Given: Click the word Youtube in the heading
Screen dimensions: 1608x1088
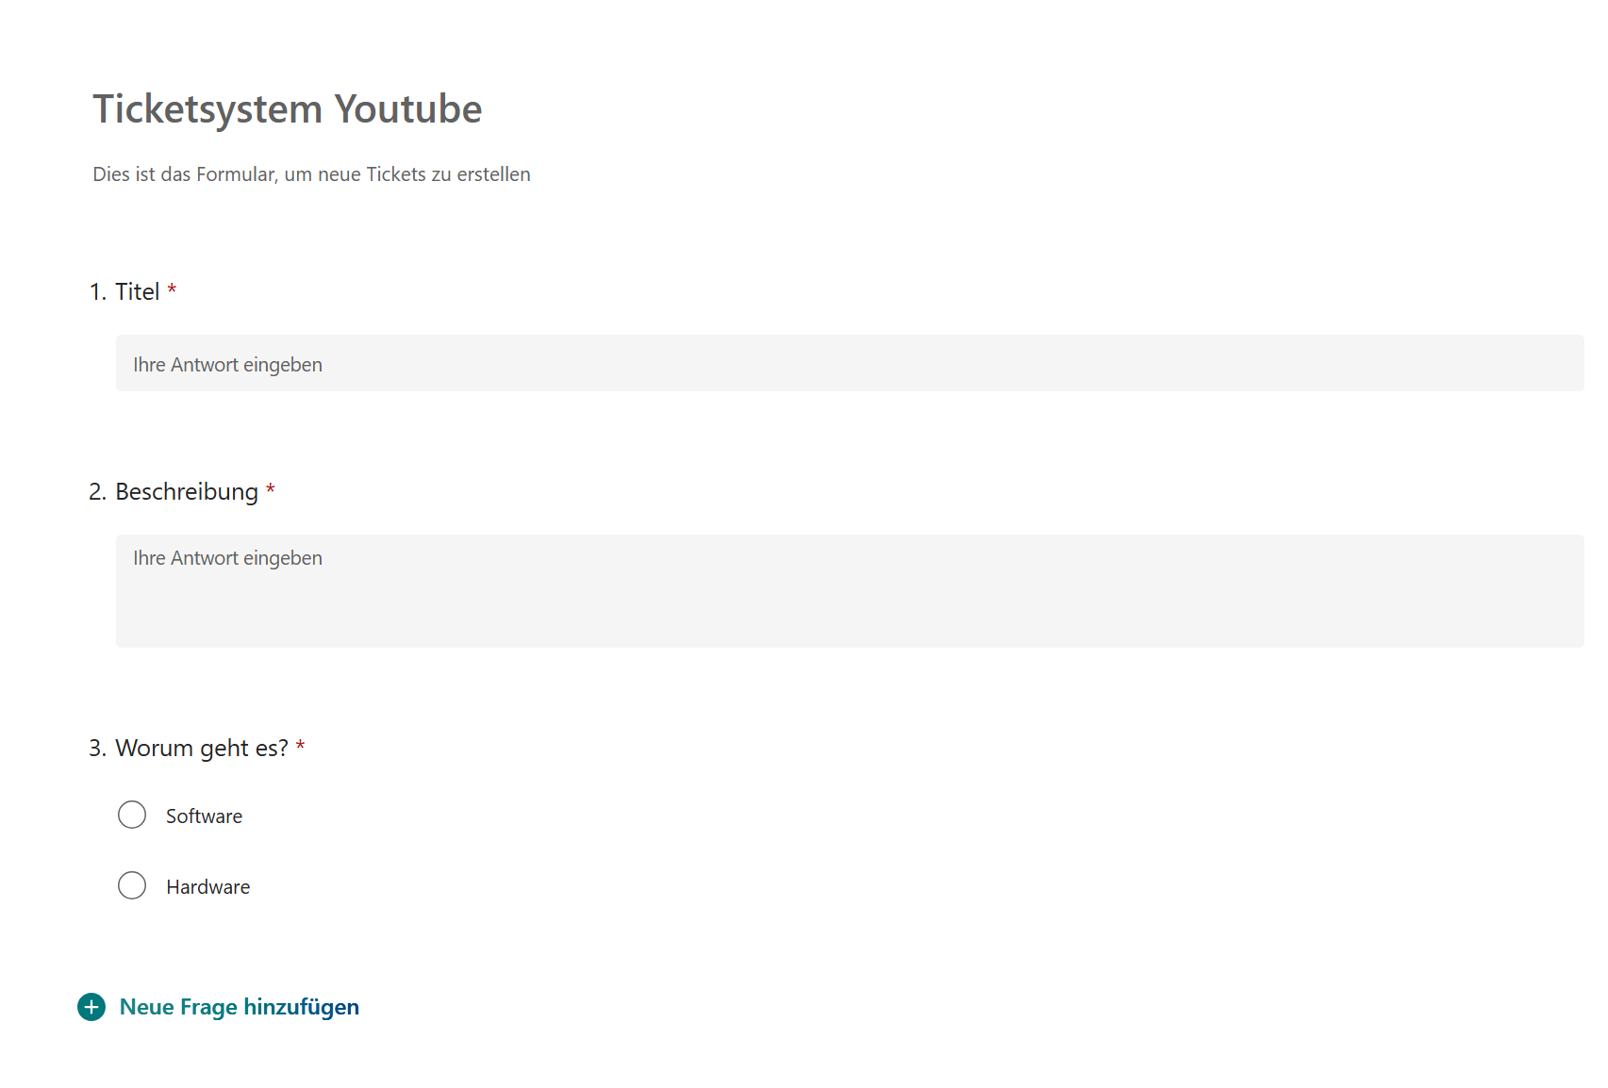Looking at the screenshot, I should click(x=407, y=109).
